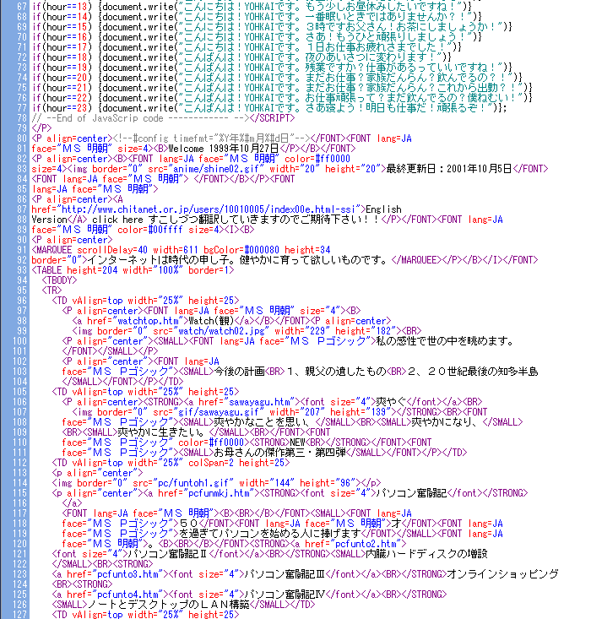Click the "爽やぐ" link text on line 106

pos(391,402)
